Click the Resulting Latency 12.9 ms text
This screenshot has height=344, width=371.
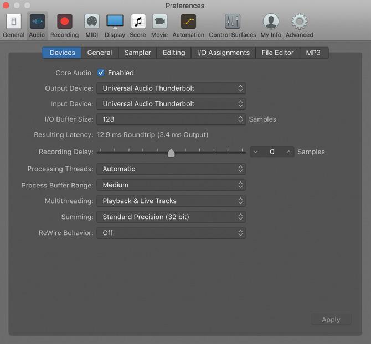(x=152, y=135)
